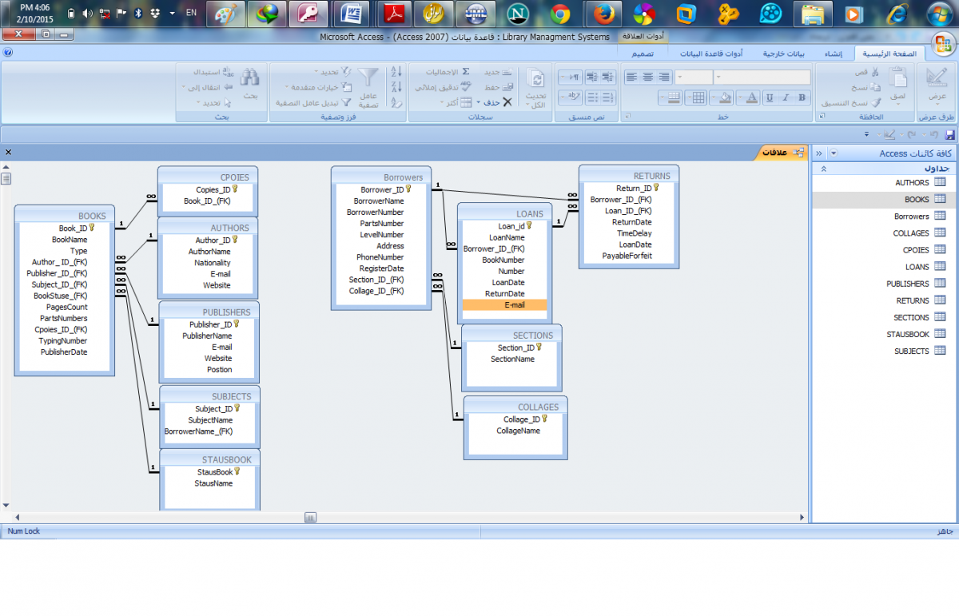Click the font color A button
Screen dimensions: 959x616
coord(750,97)
